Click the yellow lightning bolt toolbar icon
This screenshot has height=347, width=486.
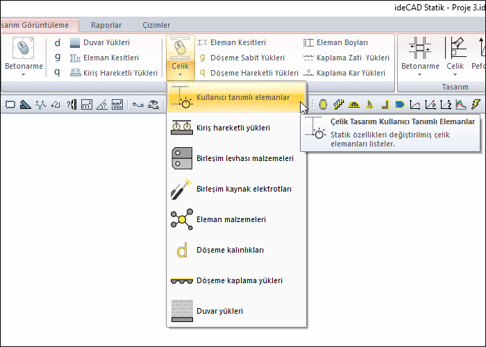pos(475,105)
